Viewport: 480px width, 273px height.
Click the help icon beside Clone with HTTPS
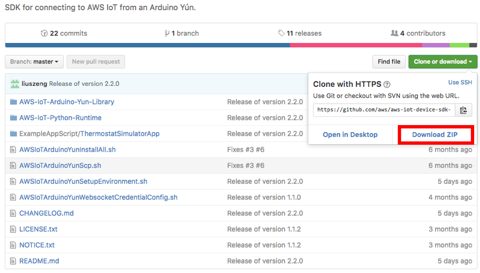(x=387, y=84)
